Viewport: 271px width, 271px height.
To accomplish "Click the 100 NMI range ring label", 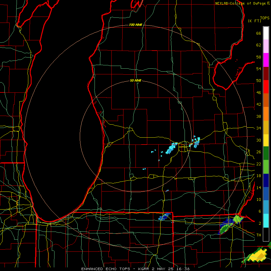I will tap(135, 25).
